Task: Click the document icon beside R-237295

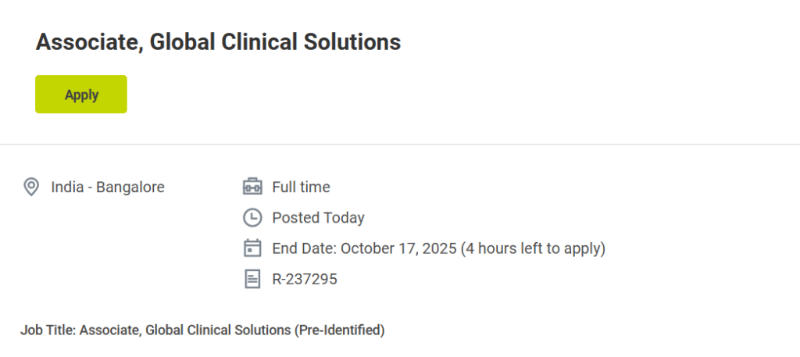Action: point(252,279)
